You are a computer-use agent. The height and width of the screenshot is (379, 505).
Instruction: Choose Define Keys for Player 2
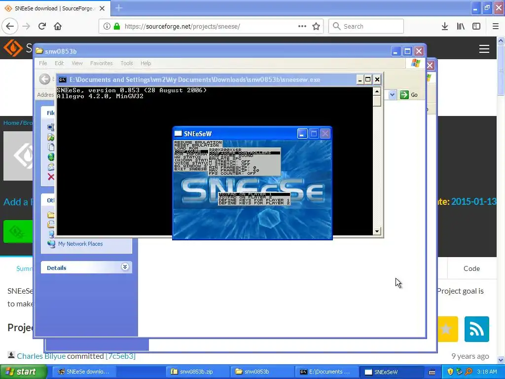pos(254,203)
